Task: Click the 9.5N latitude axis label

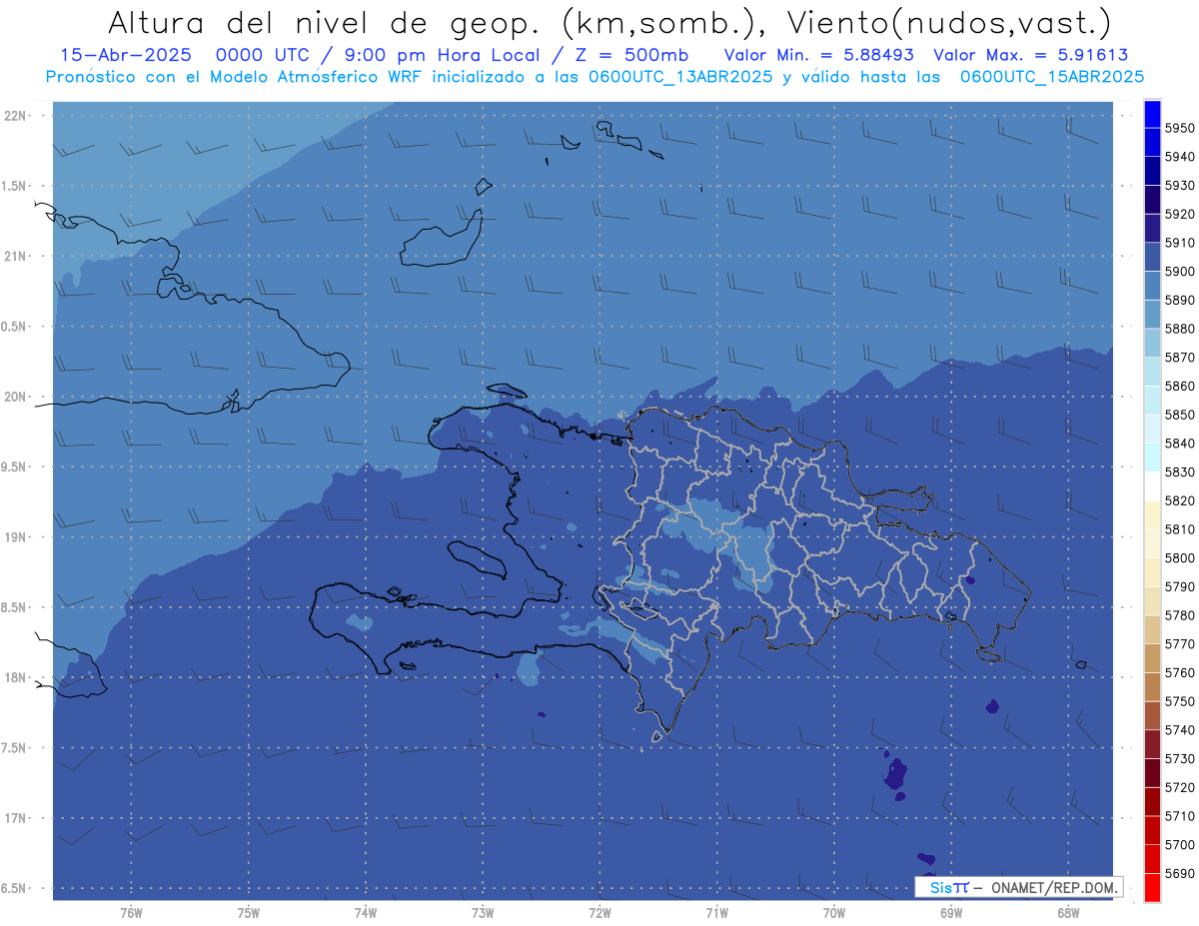Action: tap(14, 467)
